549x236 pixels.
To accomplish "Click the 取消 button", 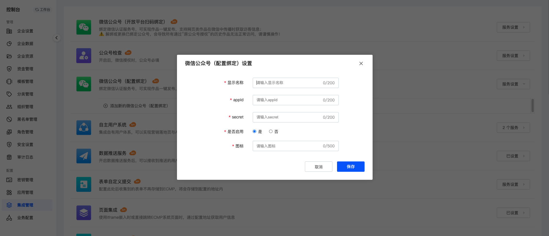I will tap(318, 167).
